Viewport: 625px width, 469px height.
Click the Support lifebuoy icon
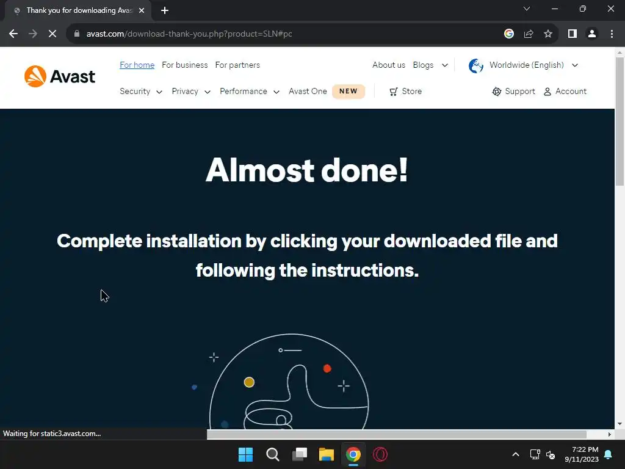(x=497, y=92)
